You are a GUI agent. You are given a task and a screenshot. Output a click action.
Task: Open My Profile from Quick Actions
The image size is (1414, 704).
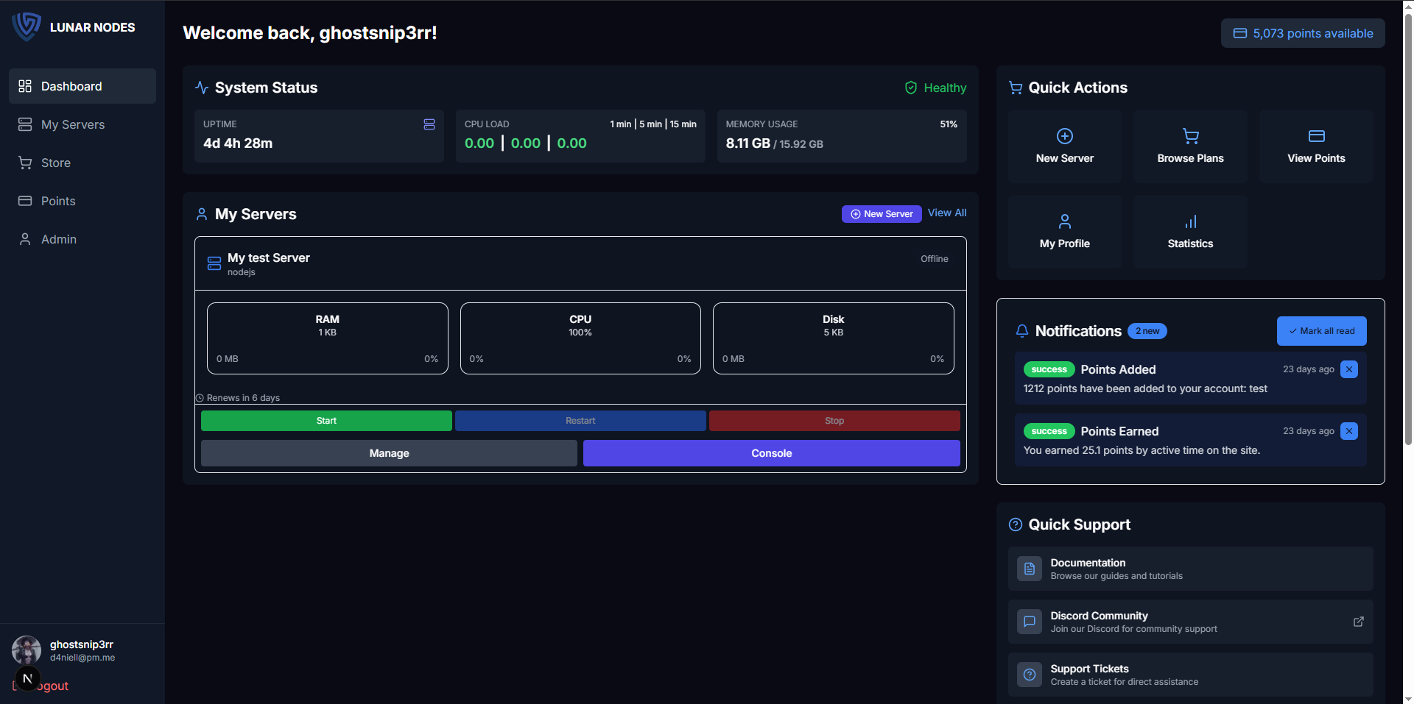1064,231
